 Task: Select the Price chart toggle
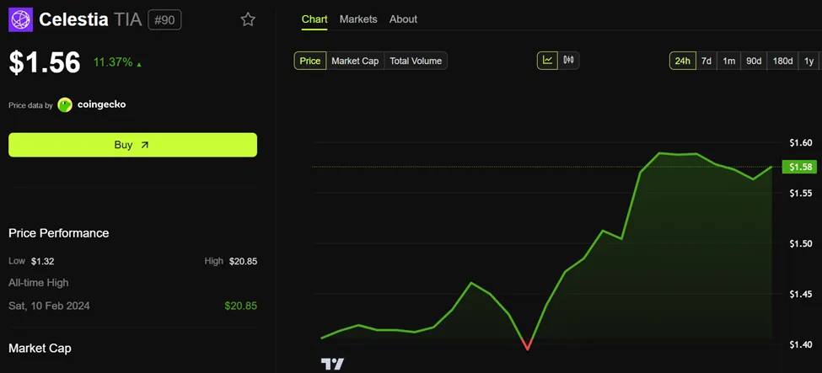click(309, 61)
